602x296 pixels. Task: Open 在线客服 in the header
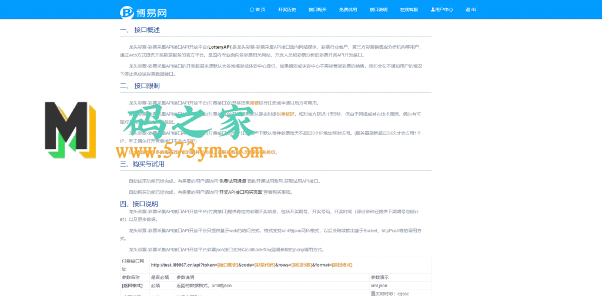(x=409, y=10)
